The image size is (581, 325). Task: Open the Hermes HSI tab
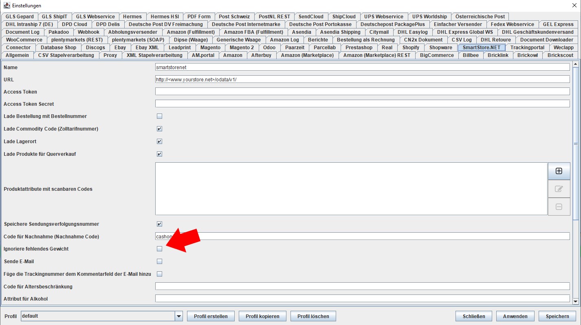coord(165,17)
